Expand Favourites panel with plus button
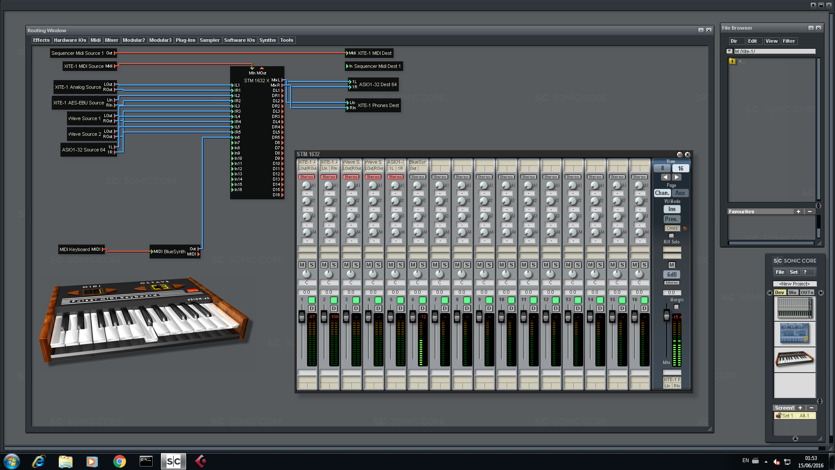Image resolution: width=835 pixels, height=470 pixels. click(798, 211)
